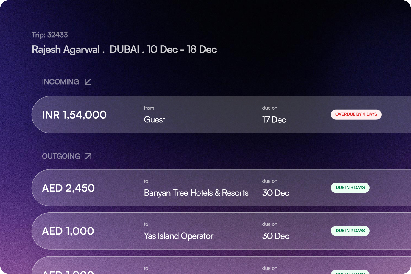Click the DUE IN 9 DAYS badge for Yas Island
Image resolution: width=411 pixels, height=274 pixels.
point(350,231)
